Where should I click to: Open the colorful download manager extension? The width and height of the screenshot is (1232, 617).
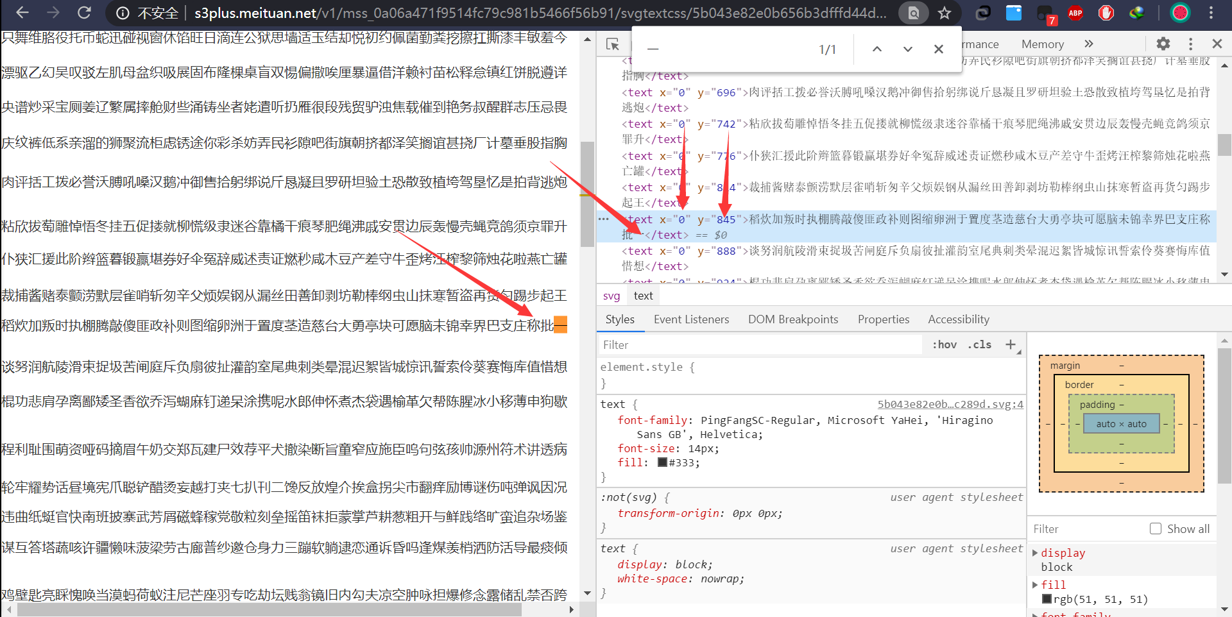[1137, 12]
